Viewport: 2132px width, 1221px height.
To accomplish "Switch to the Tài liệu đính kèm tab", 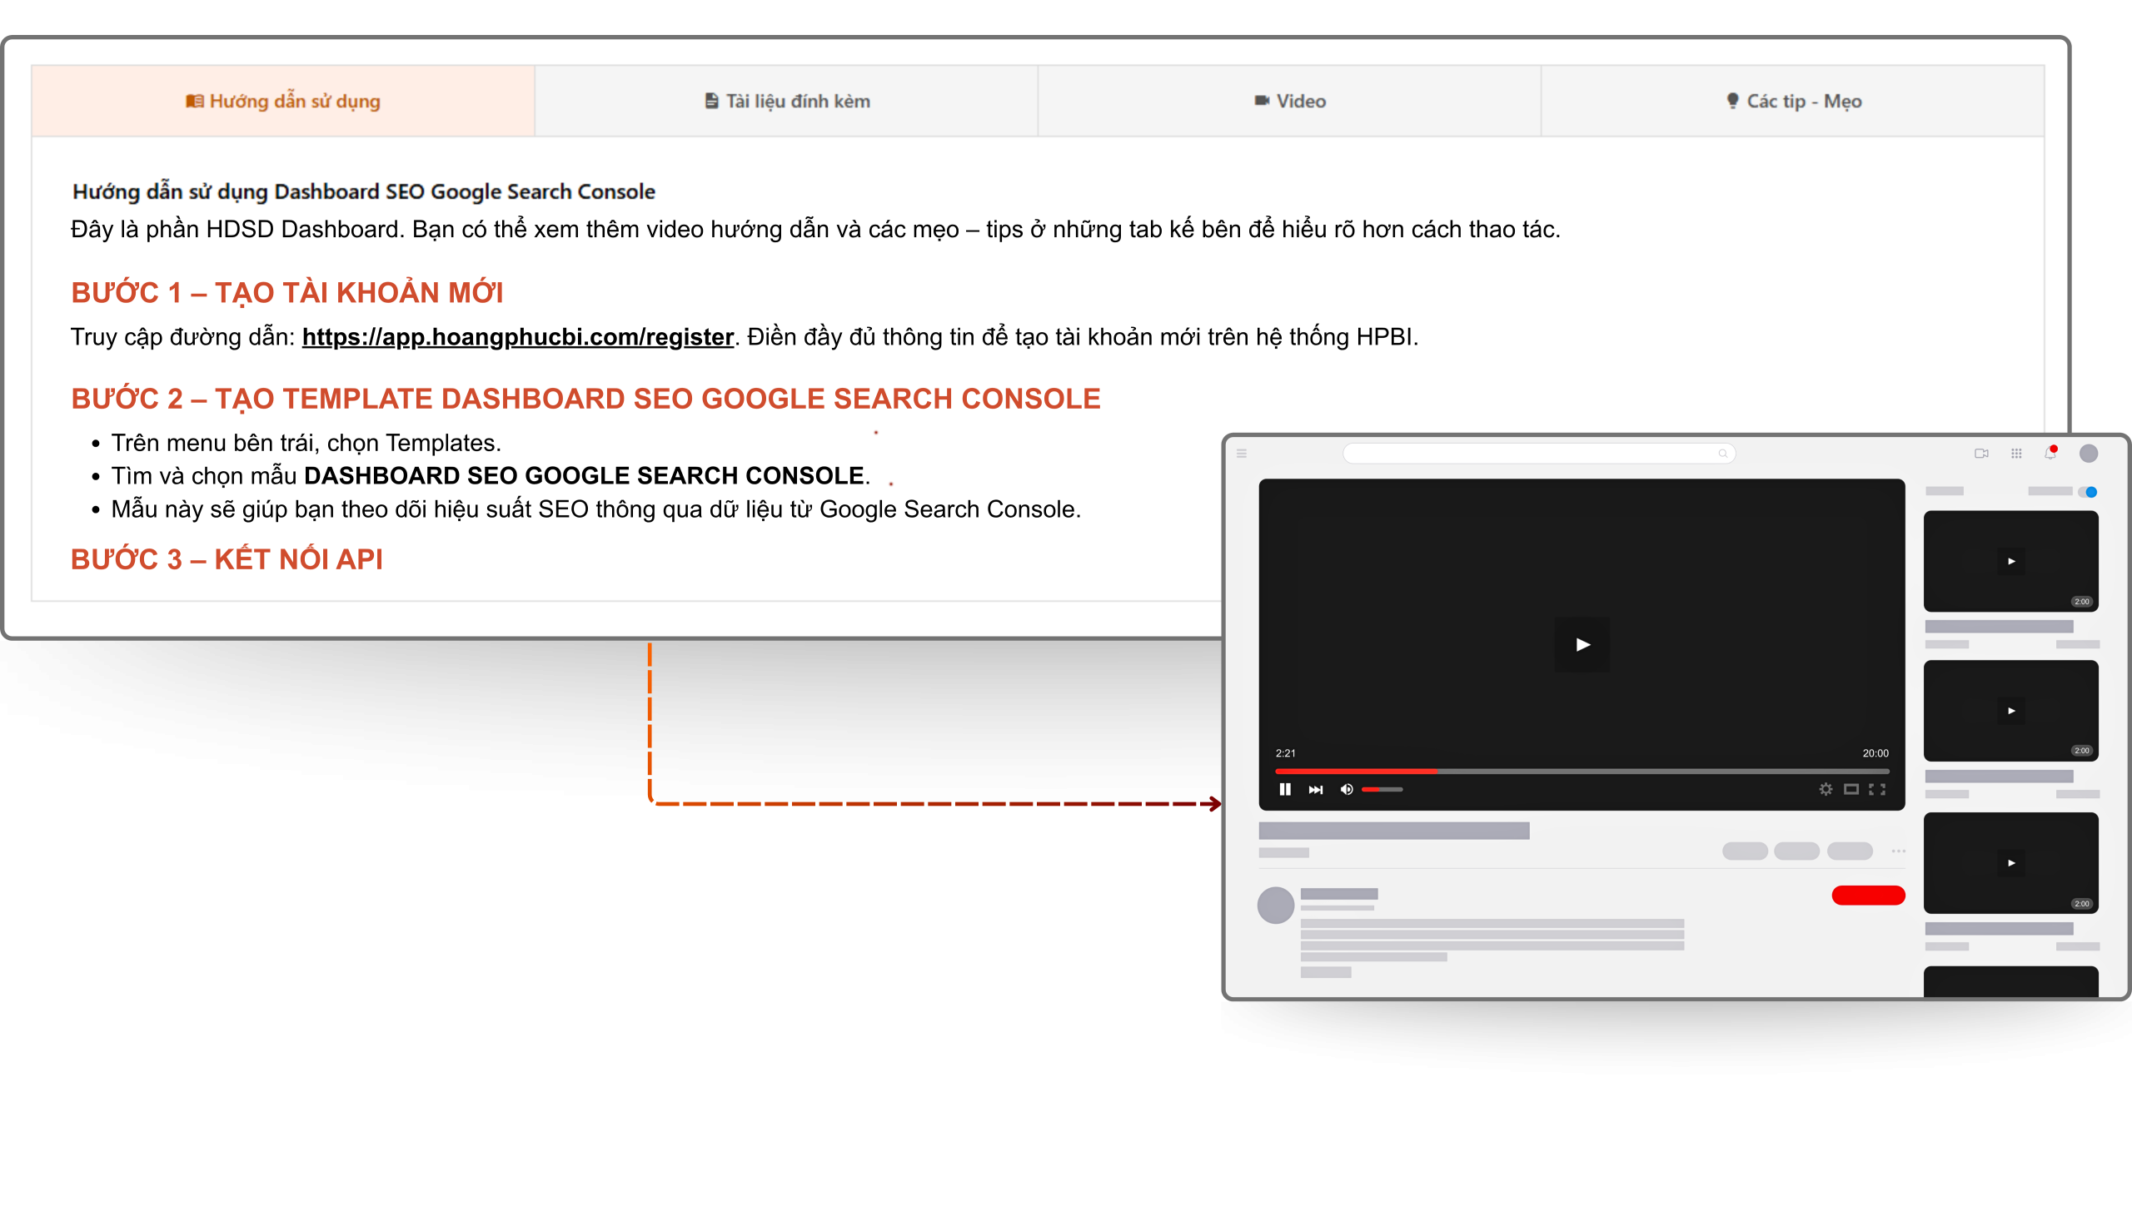I will coord(786,101).
